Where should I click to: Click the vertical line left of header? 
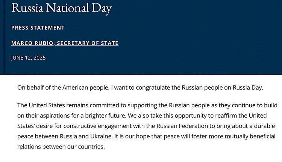pos(4,37)
